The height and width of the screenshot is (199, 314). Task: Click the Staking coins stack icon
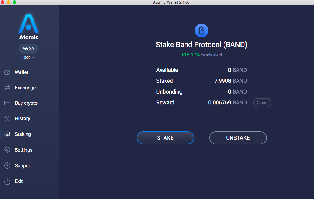[7, 134]
